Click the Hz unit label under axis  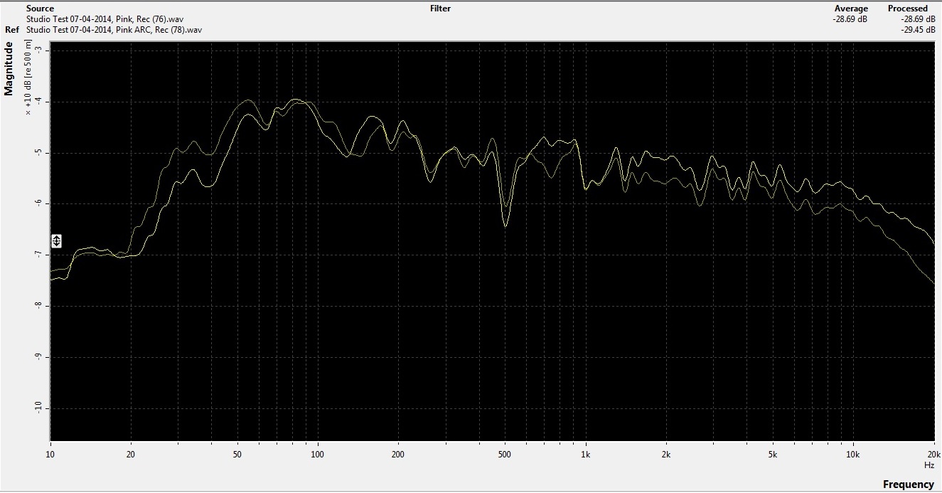[929, 465]
